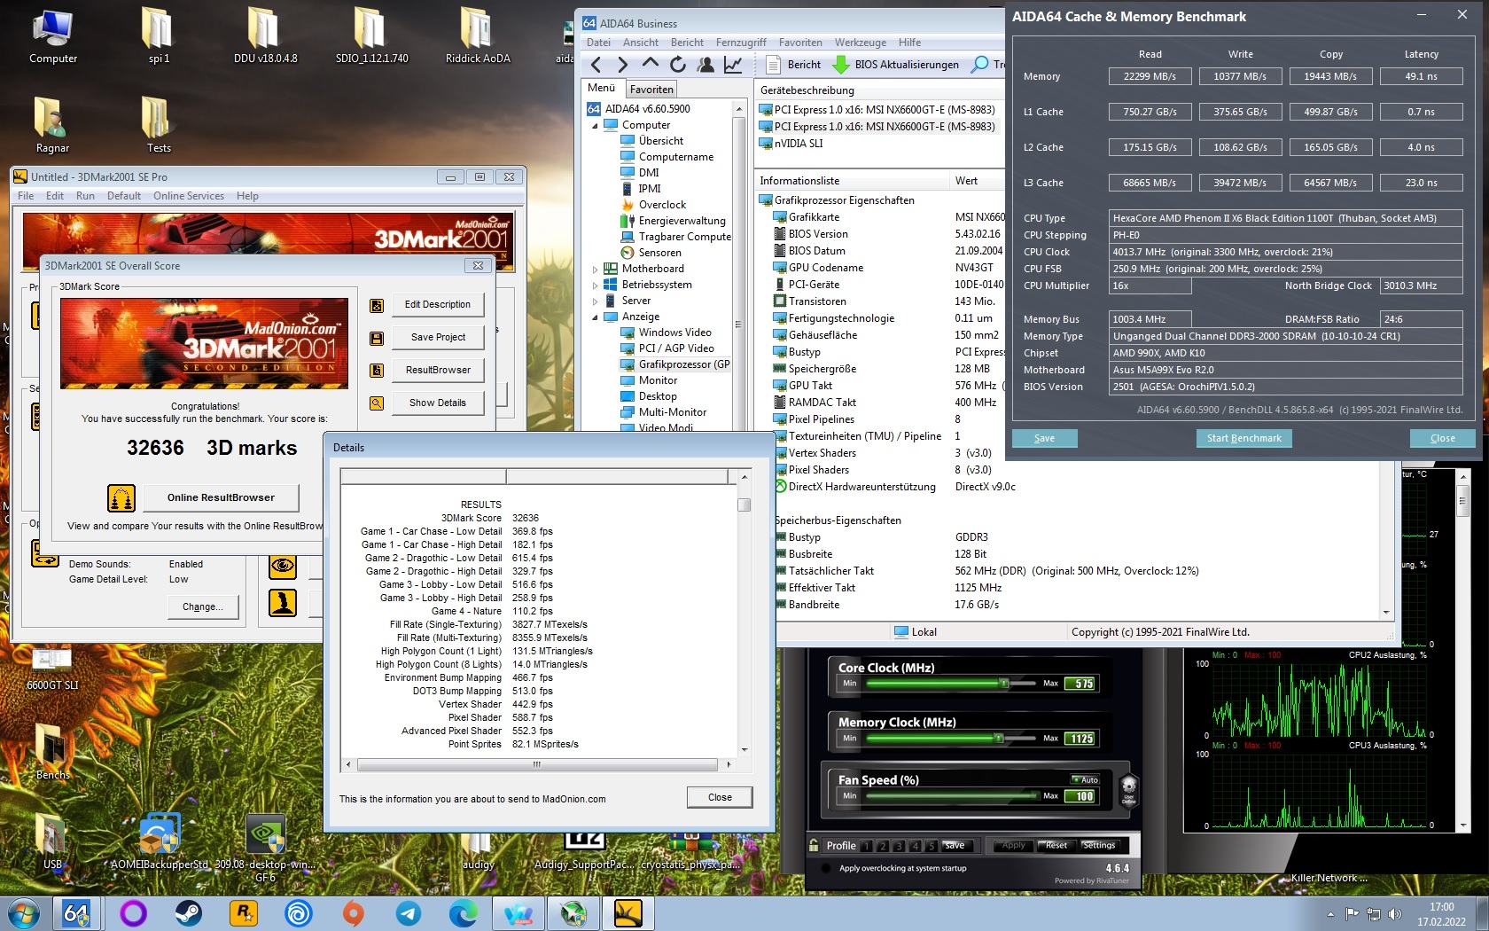Go back using AIDA64 back arrow
Screen dimensions: 1489x931
(x=596, y=65)
